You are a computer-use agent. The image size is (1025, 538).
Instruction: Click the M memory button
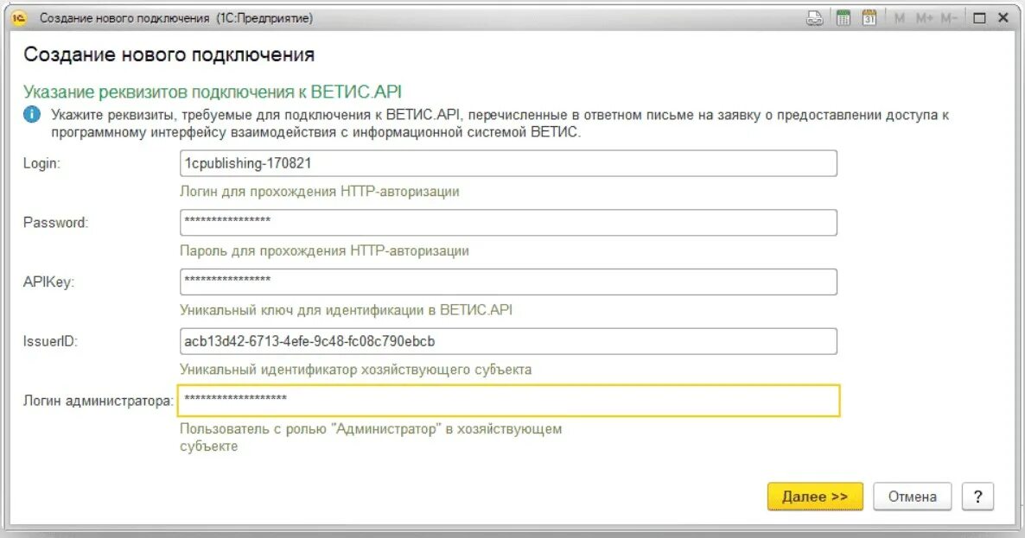coord(900,18)
